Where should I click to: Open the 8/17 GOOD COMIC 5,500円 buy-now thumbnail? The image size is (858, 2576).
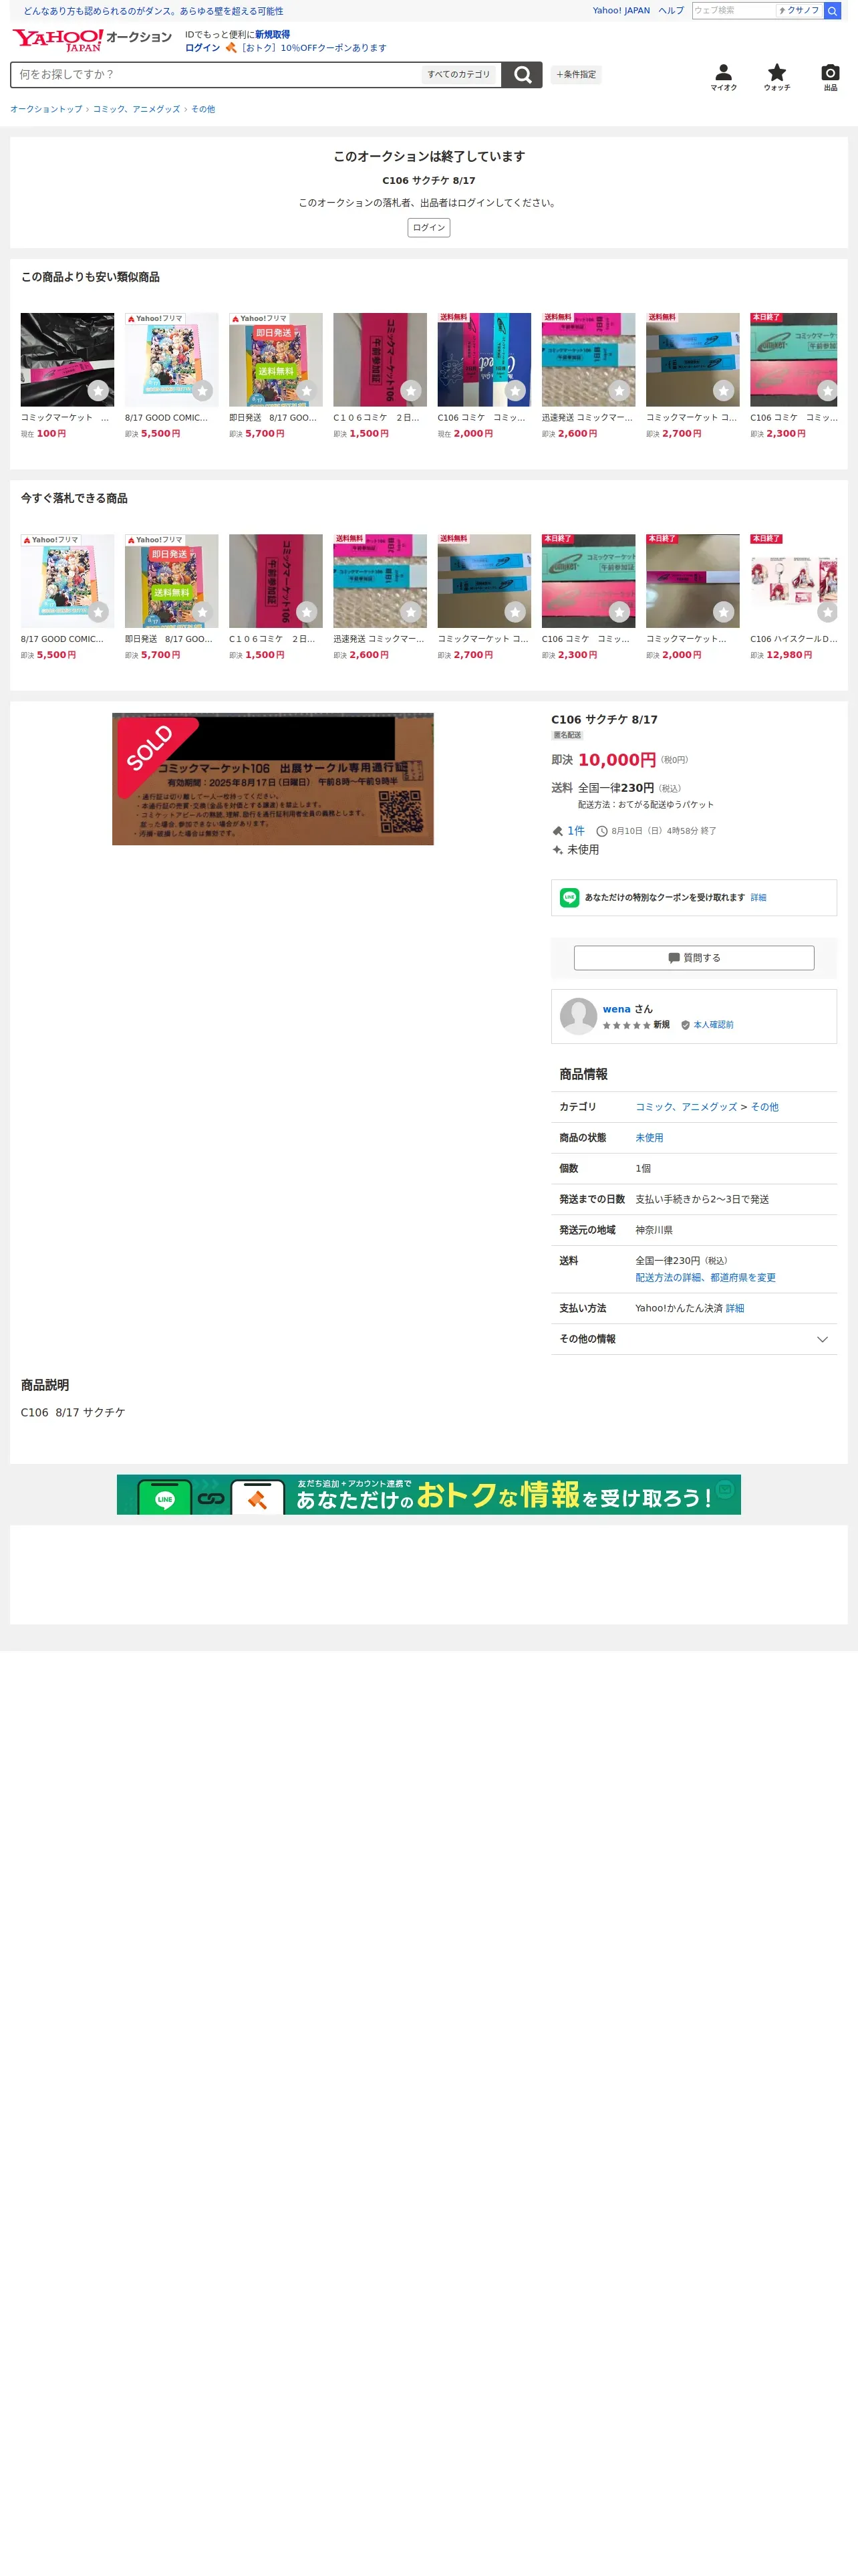coord(67,581)
